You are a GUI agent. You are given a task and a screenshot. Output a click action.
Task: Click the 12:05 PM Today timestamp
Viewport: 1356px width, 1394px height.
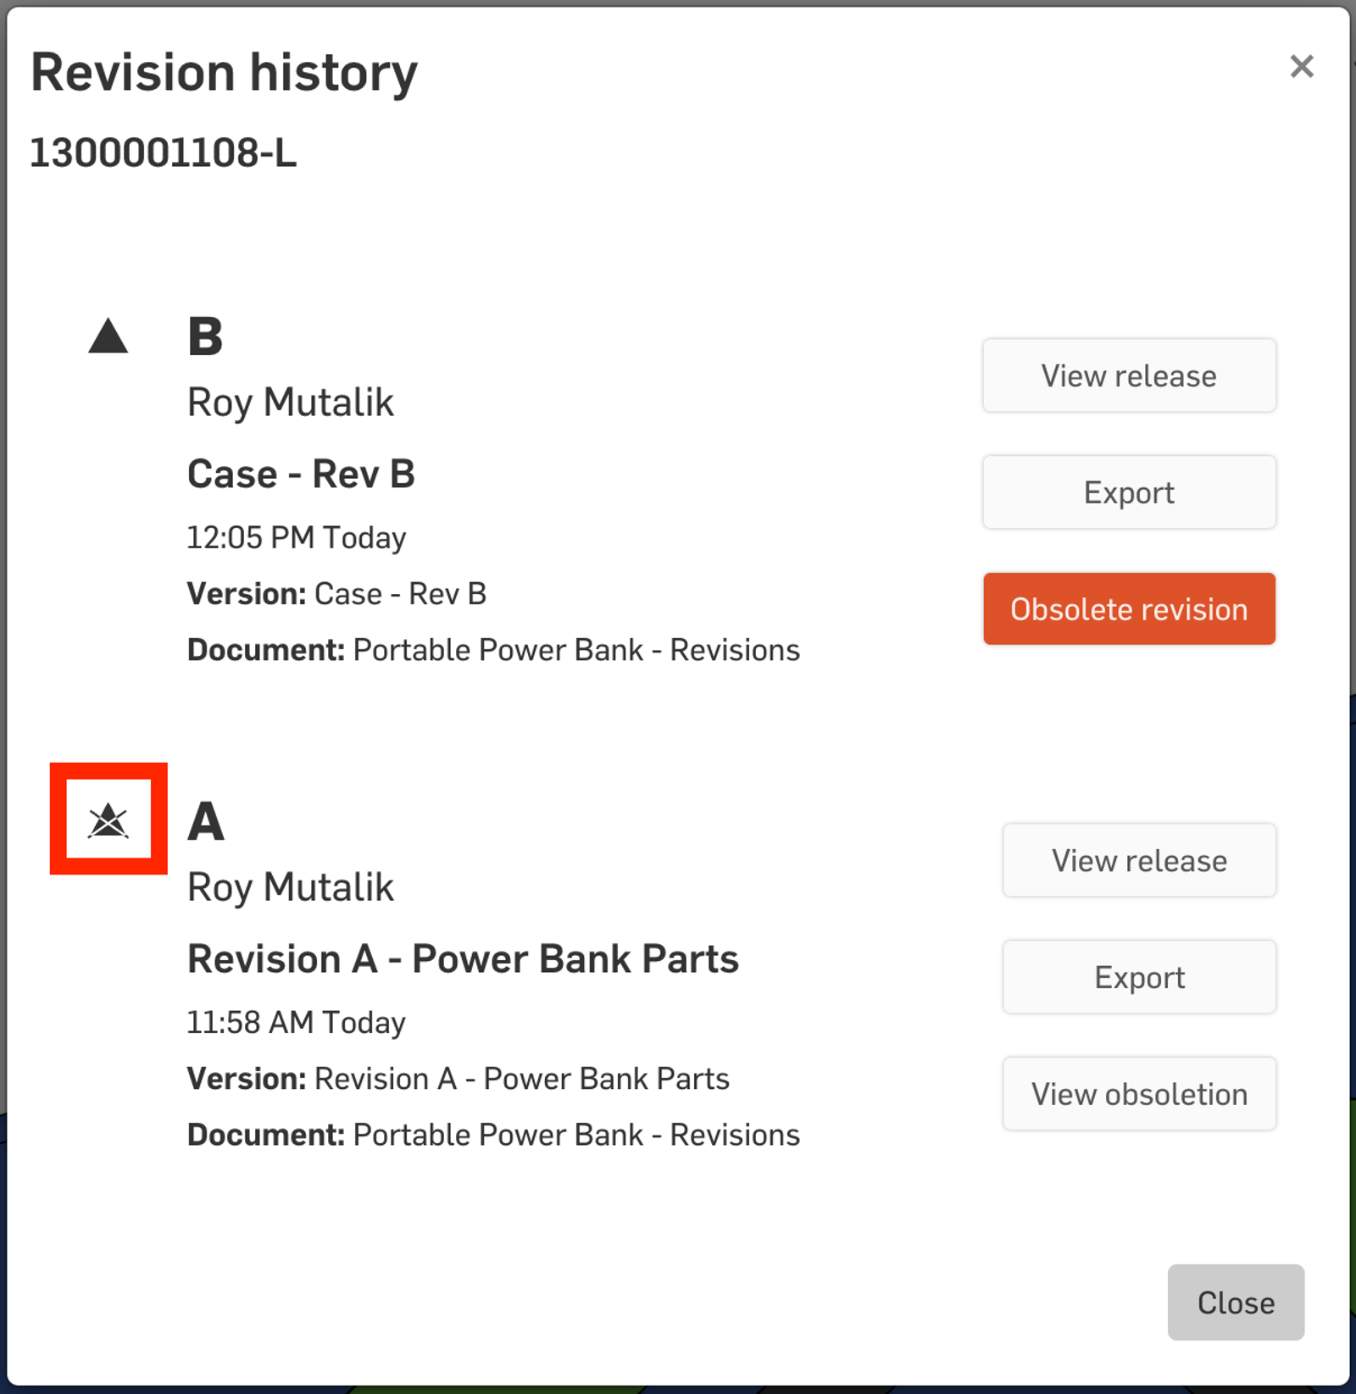coord(296,537)
